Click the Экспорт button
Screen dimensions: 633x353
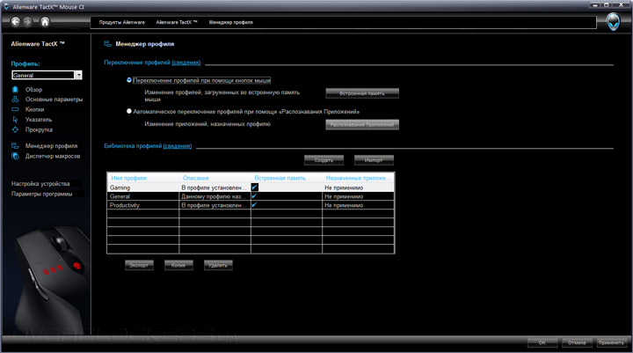139,265
